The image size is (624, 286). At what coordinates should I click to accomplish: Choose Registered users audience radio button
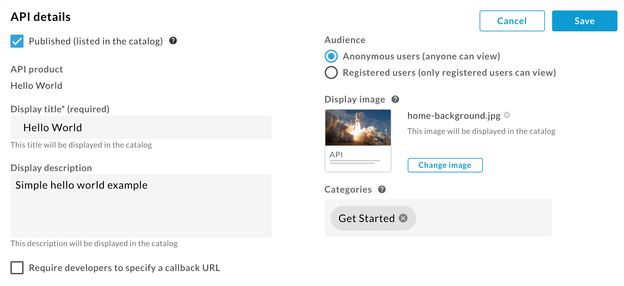(x=331, y=72)
